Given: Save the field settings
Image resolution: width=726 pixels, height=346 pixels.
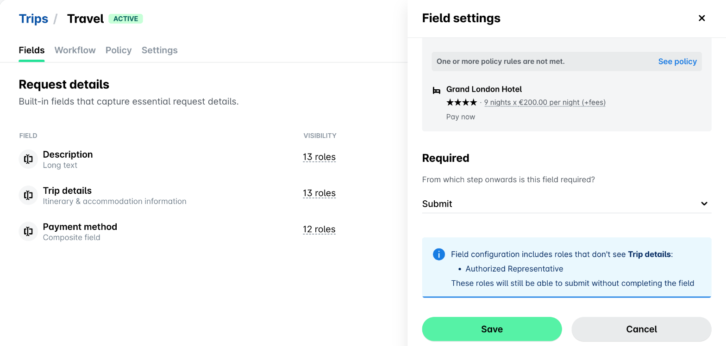Looking at the screenshot, I should [x=492, y=329].
